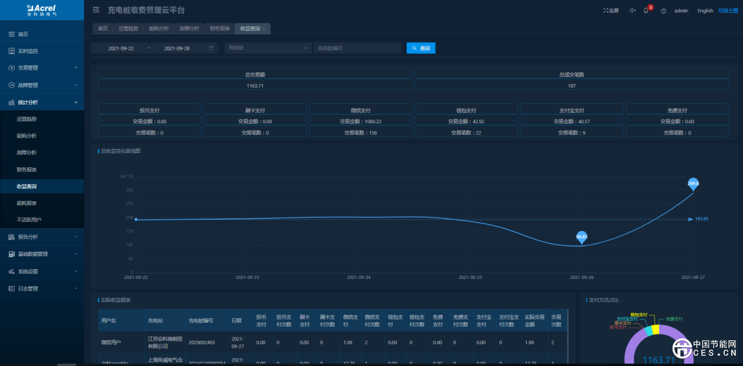Screen dimensions: 743x366
Task: Click the 故障管理 sidebar icon
Action: pos(12,85)
